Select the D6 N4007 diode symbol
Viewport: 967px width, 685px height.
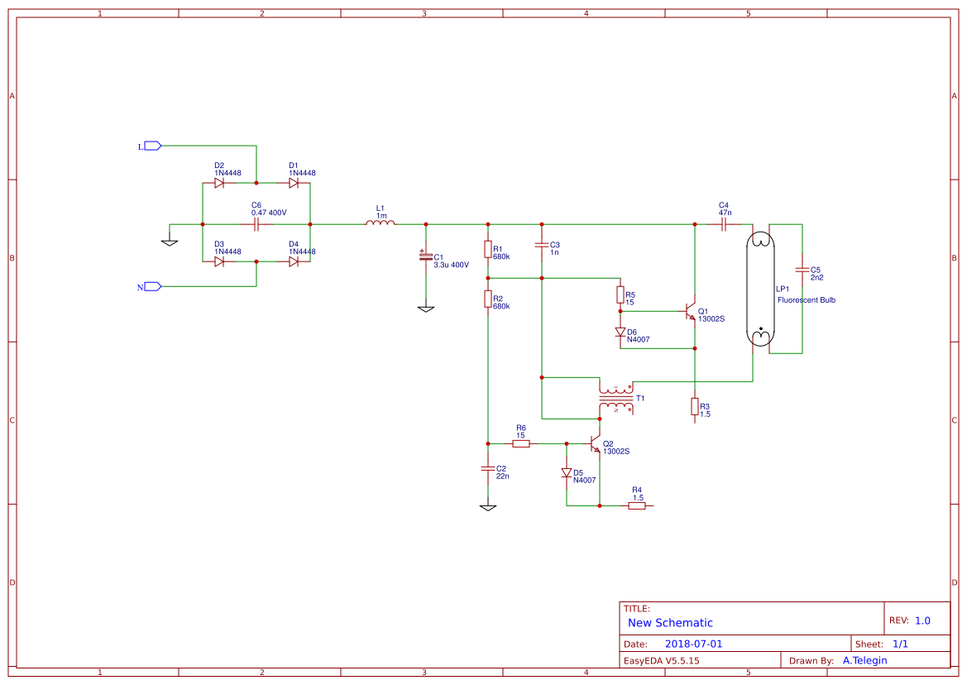pyautogui.click(x=620, y=331)
